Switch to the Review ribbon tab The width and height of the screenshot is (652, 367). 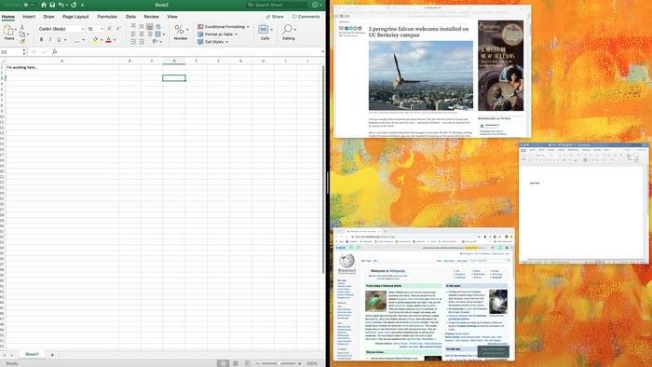point(151,17)
